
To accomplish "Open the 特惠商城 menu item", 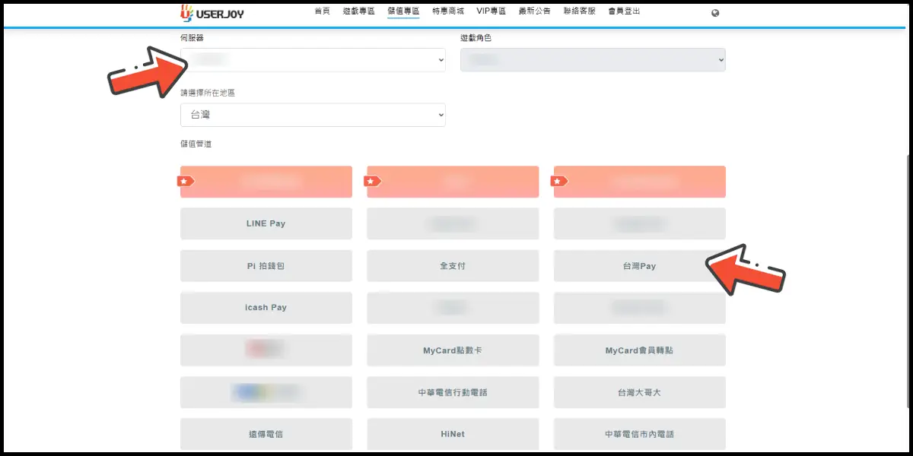I will click(x=447, y=11).
